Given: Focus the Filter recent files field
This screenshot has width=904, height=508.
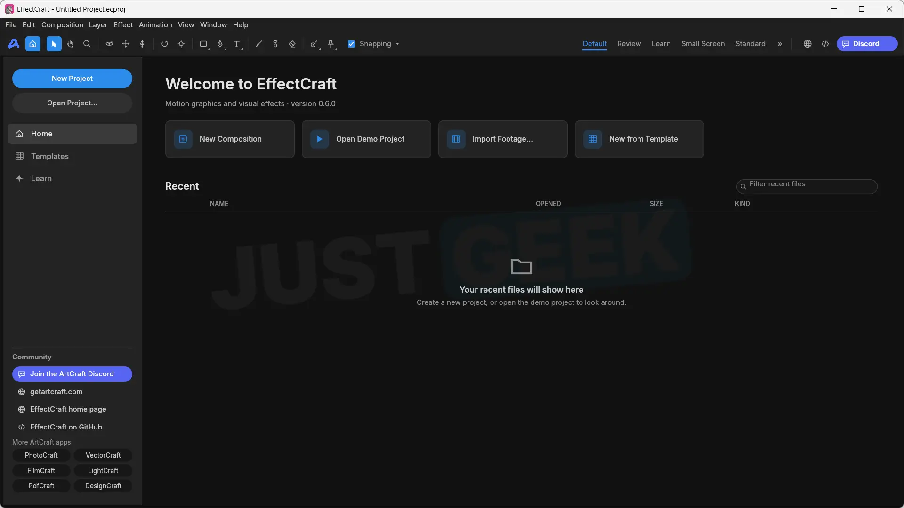Looking at the screenshot, I should (x=807, y=186).
